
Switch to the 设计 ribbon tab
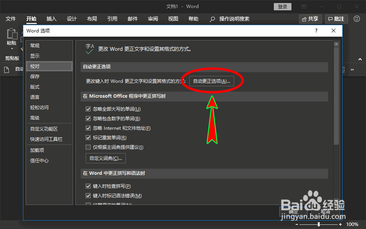72,19
